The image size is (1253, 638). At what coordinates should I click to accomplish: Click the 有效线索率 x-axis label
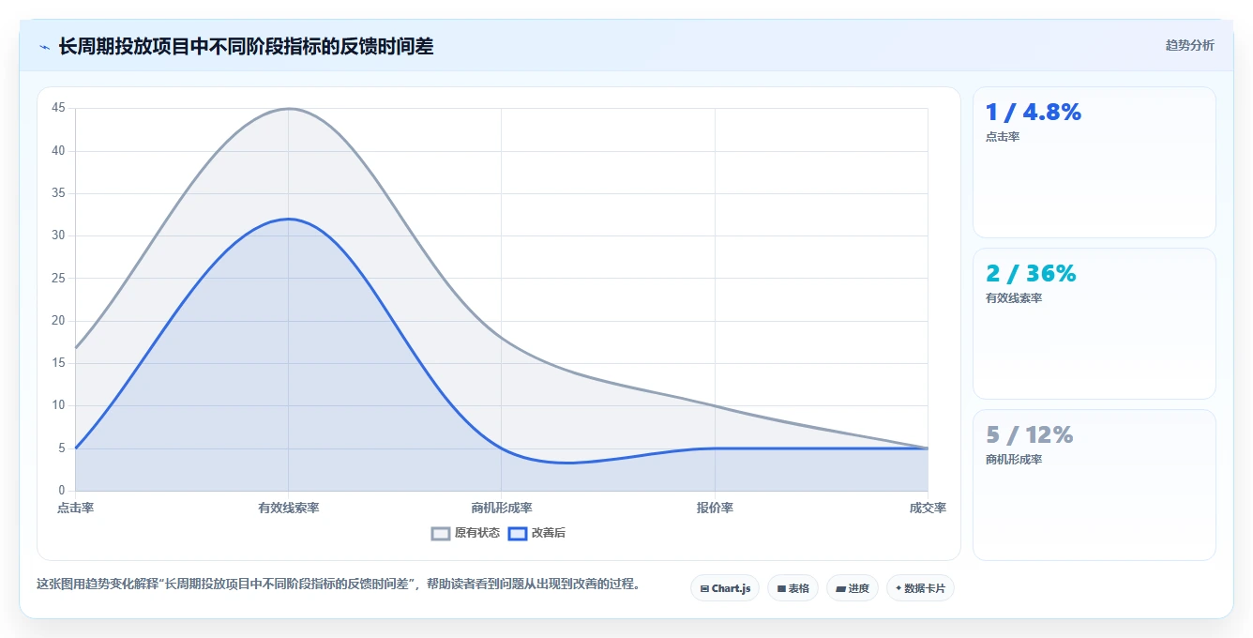[x=289, y=508]
